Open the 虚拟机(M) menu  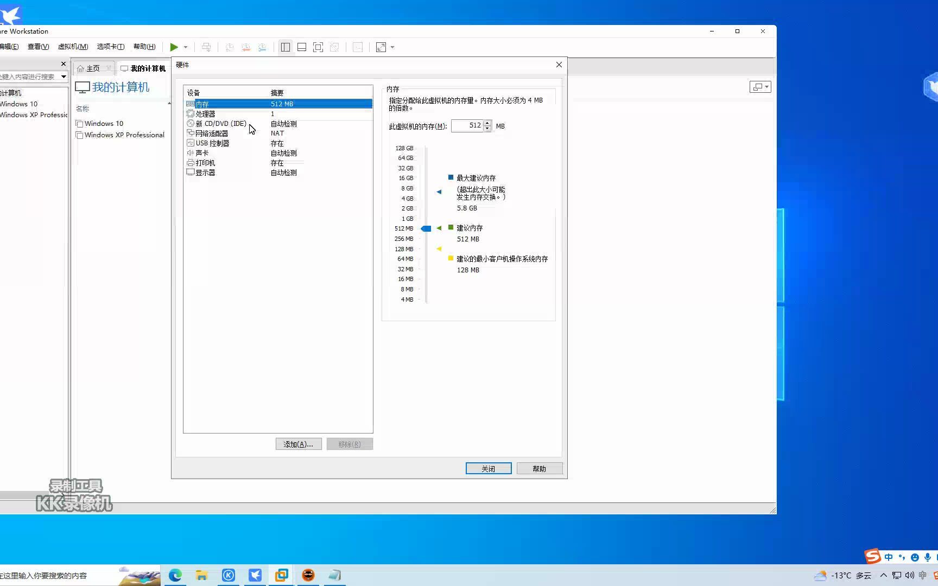(x=73, y=47)
